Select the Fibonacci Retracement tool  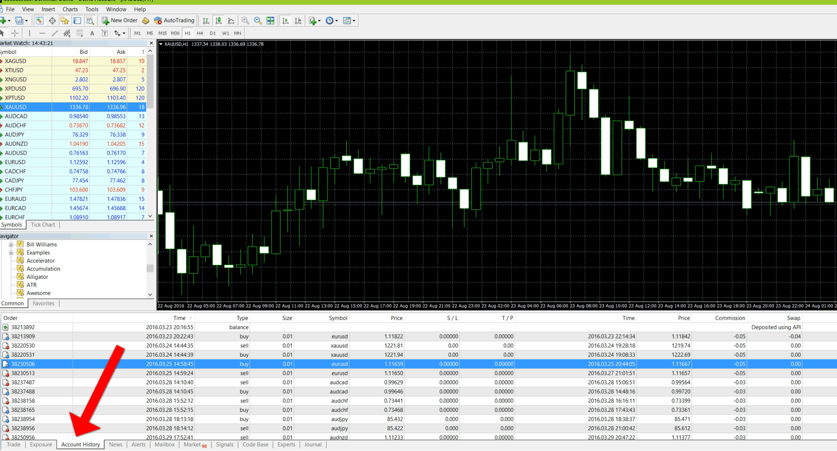[80, 33]
